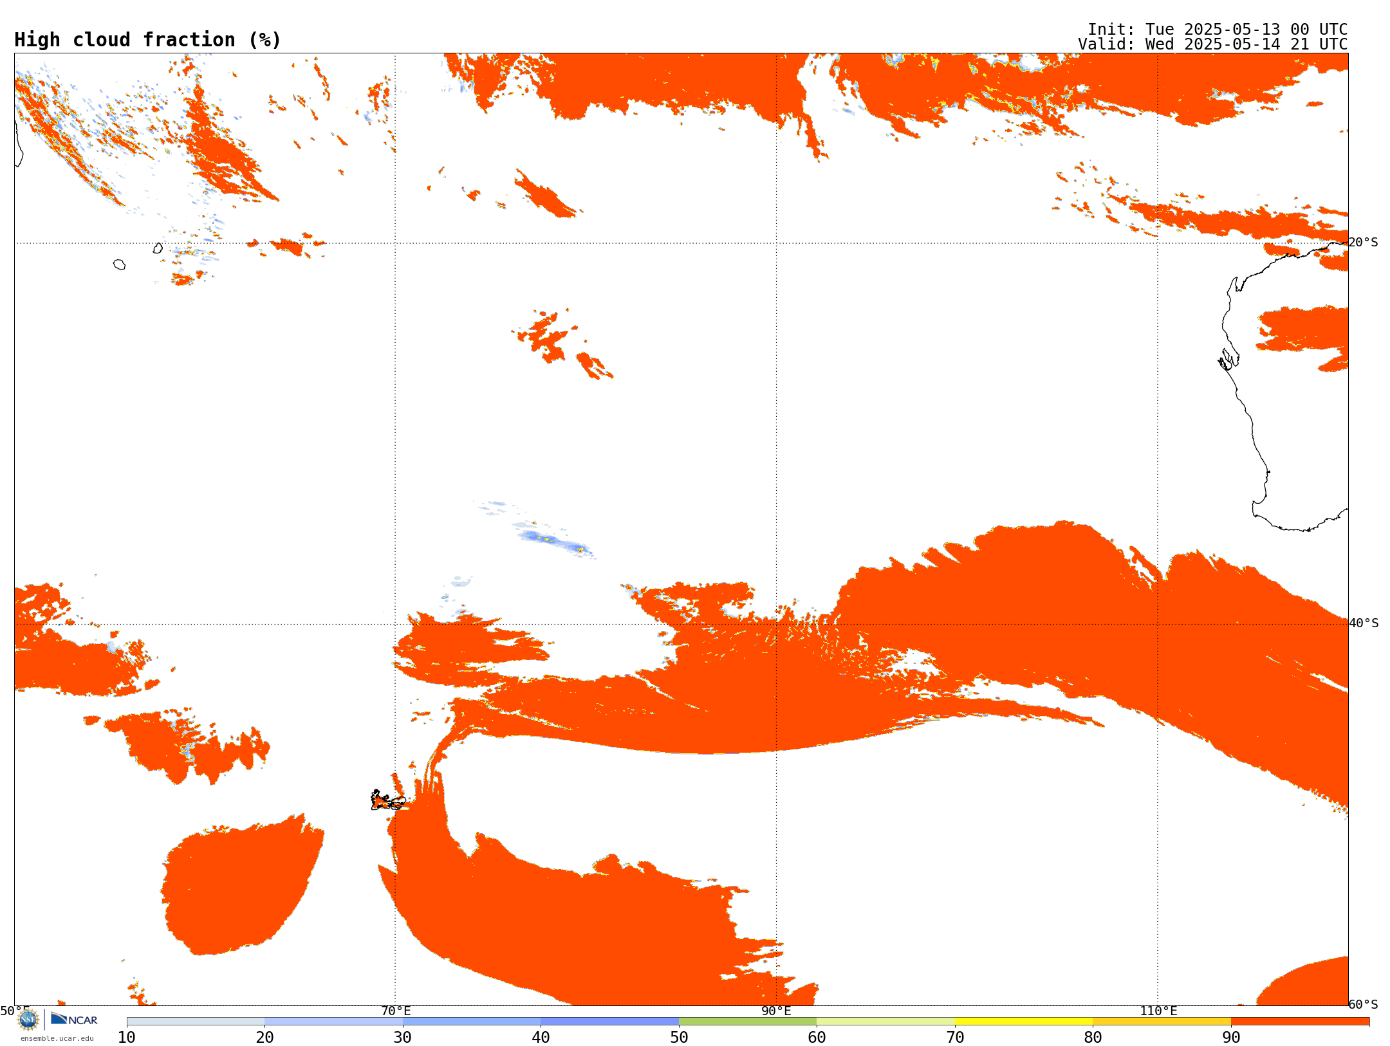Click the 40°S latitude label
Viewport: 1390px width, 1046px height.
[1364, 623]
